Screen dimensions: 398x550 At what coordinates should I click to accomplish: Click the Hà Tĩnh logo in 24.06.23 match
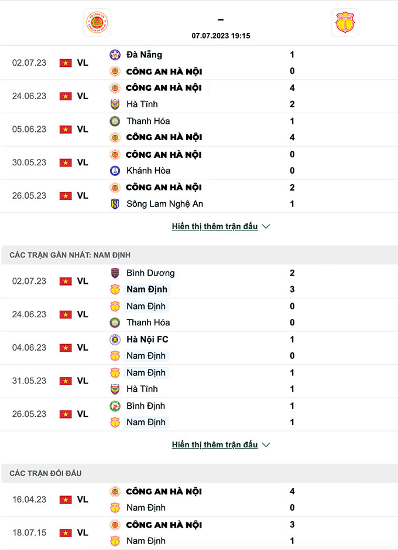(115, 104)
